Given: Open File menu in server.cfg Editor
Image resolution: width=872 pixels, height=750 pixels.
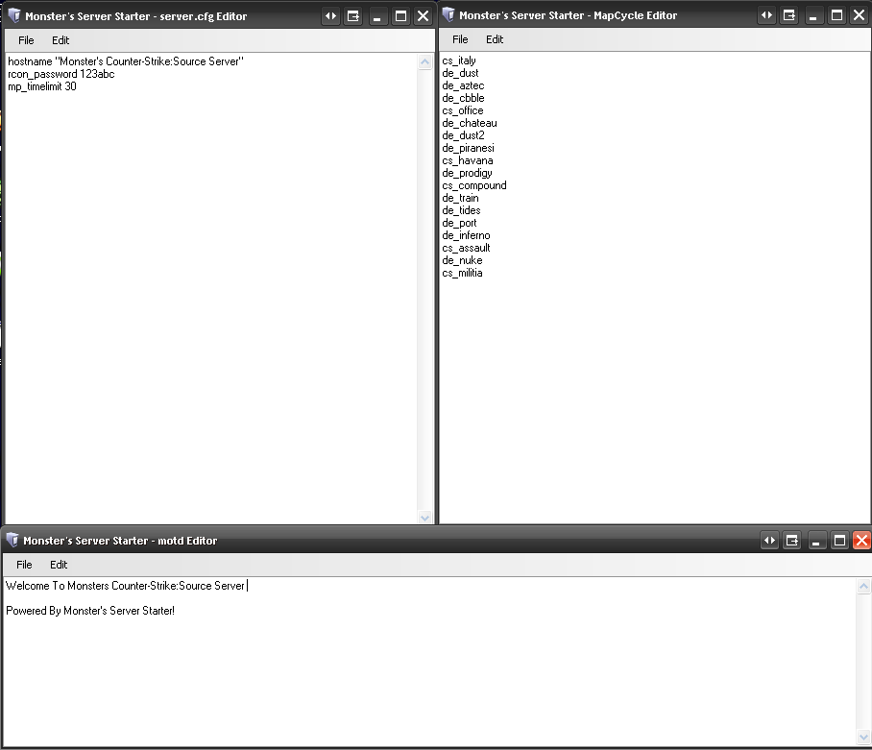Looking at the screenshot, I should tap(26, 40).
